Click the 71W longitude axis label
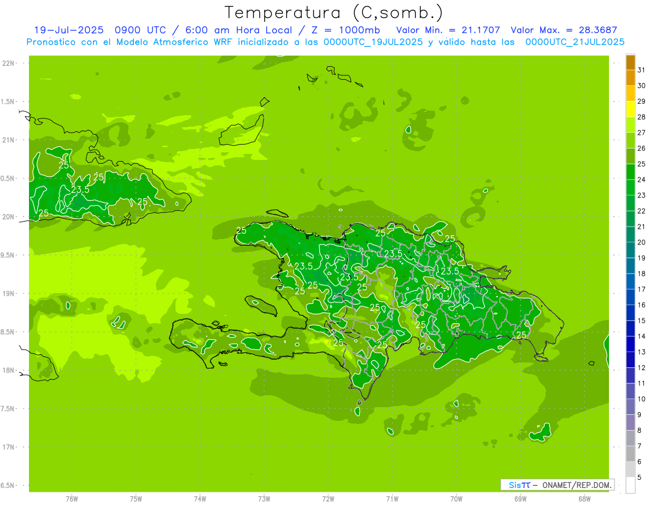The width and height of the screenshot is (656, 506). pyautogui.click(x=392, y=499)
